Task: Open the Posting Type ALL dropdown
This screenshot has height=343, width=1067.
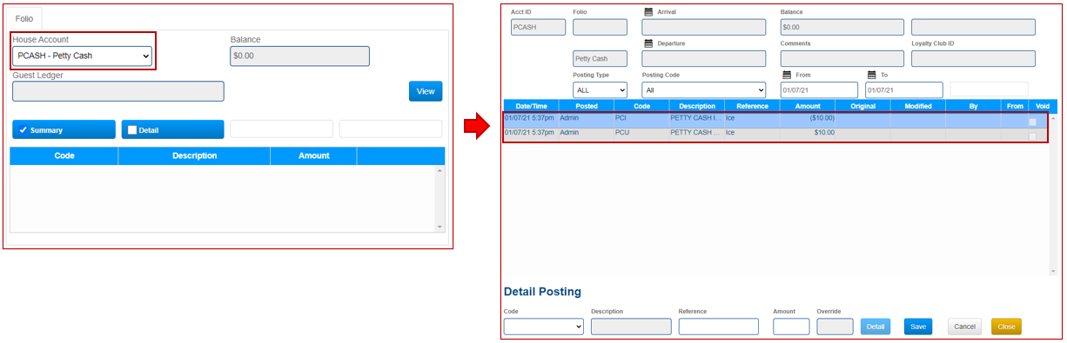Action: (600, 89)
